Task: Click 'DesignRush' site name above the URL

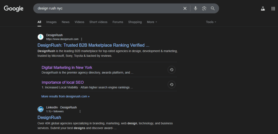Action: click(54, 35)
